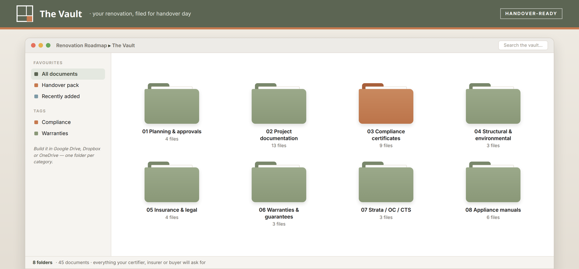
Task: Click the 03 Compliance certificates label
Action: [386, 135]
